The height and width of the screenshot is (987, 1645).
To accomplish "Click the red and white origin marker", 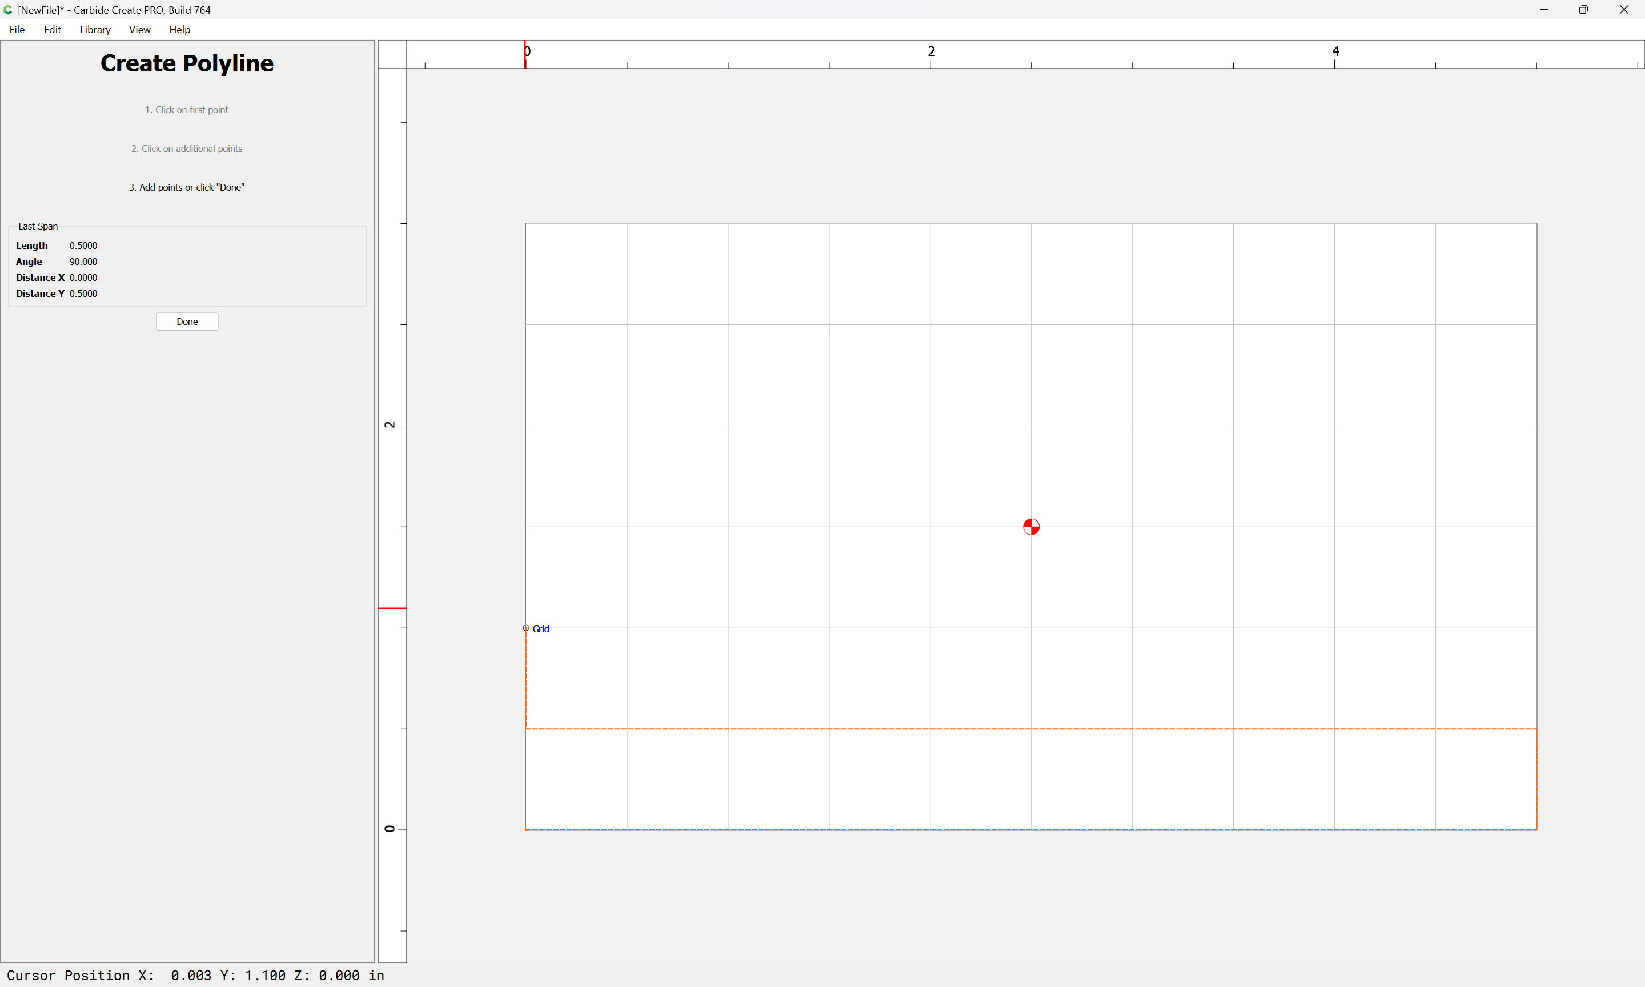I will [1030, 527].
